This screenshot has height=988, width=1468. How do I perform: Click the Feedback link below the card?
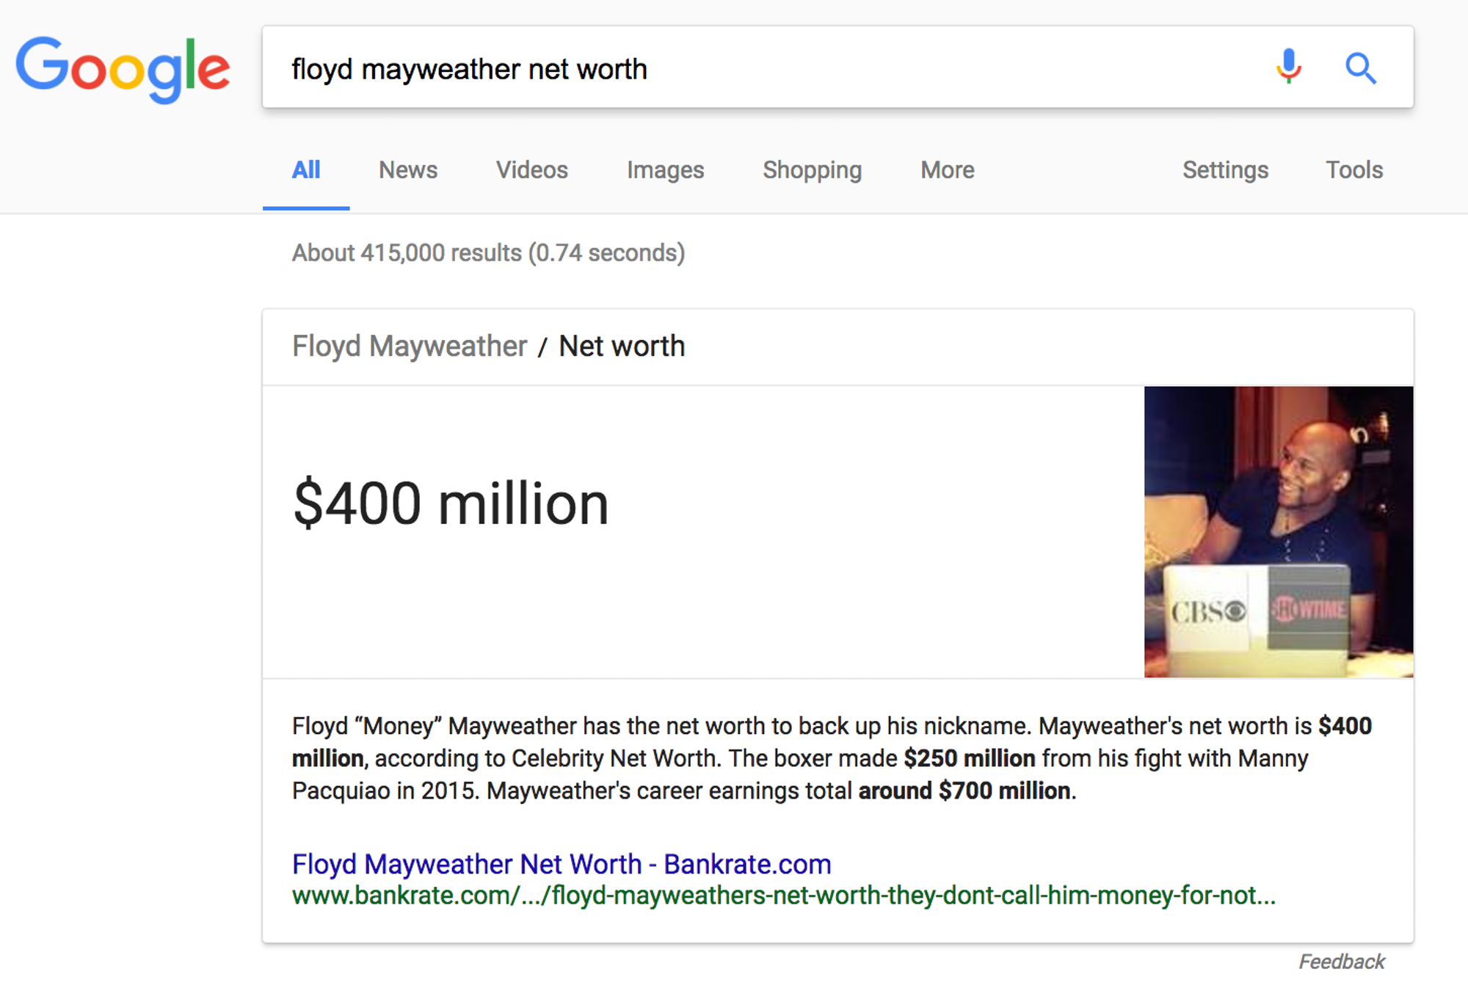pyautogui.click(x=1341, y=962)
